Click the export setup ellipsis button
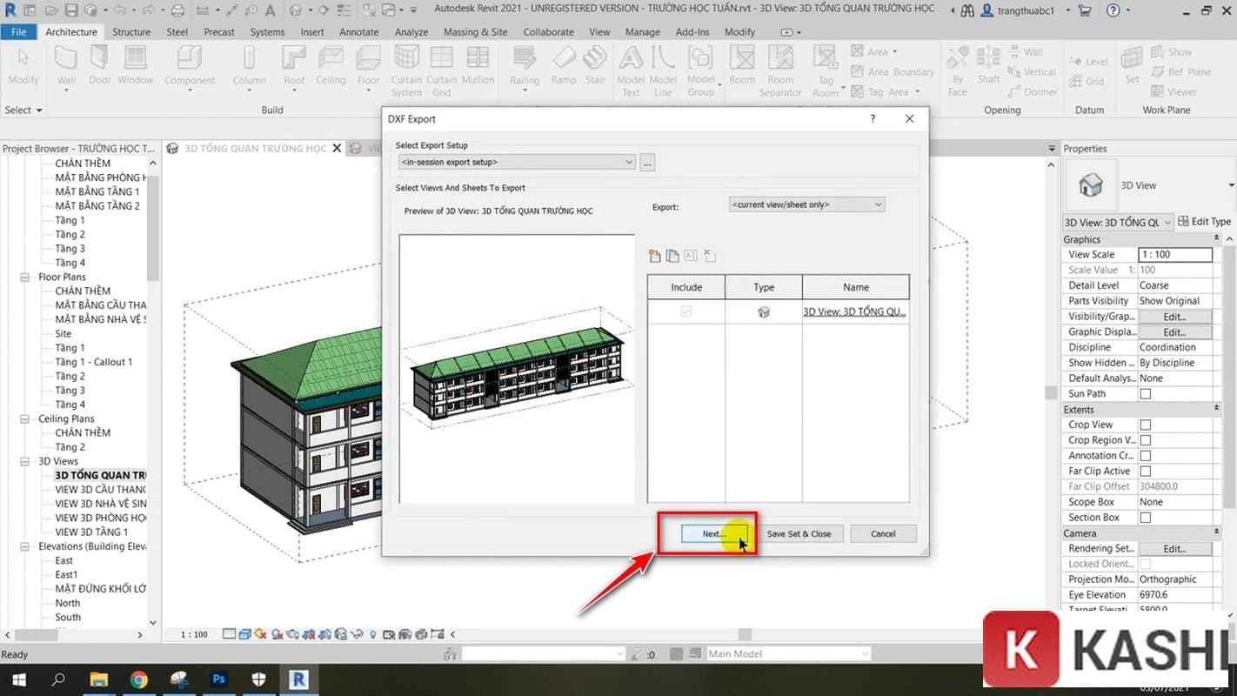1237x696 pixels. coord(647,162)
